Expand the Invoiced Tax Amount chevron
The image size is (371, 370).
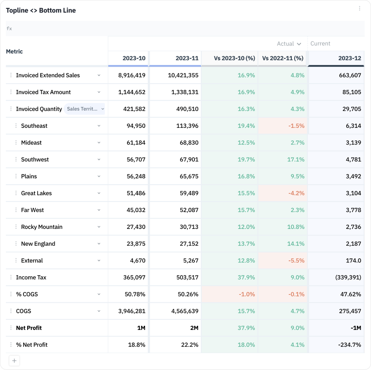pyautogui.click(x=99, y=92)
